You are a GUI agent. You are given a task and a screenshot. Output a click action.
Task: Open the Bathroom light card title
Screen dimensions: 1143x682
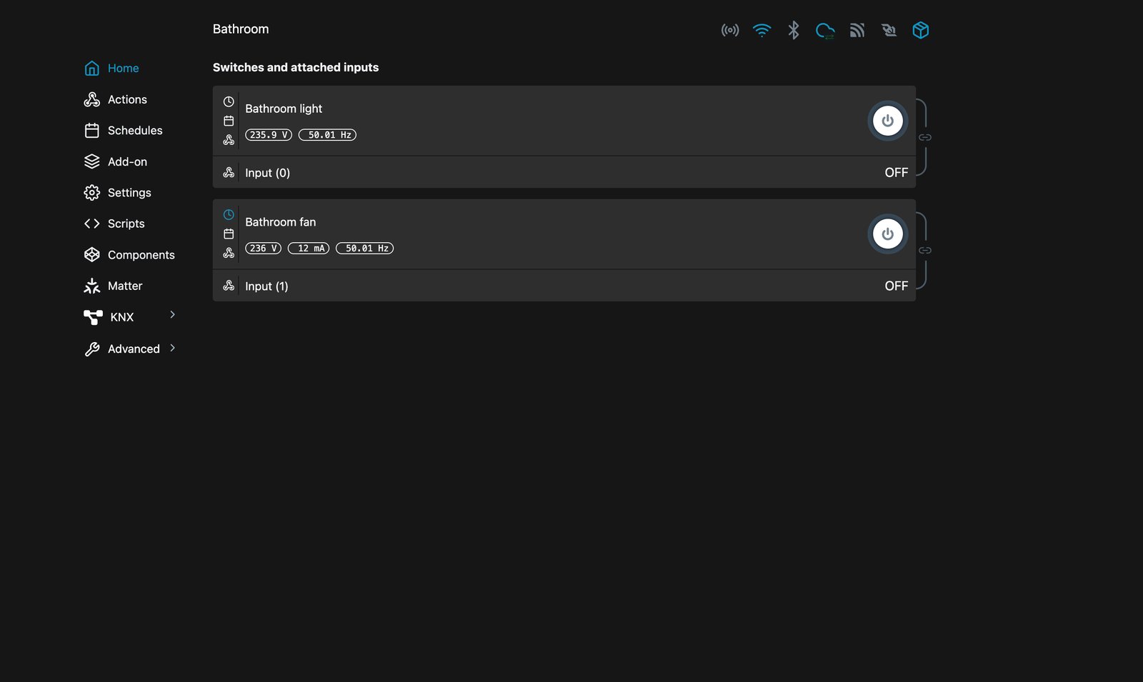click(x=284, y=109)
